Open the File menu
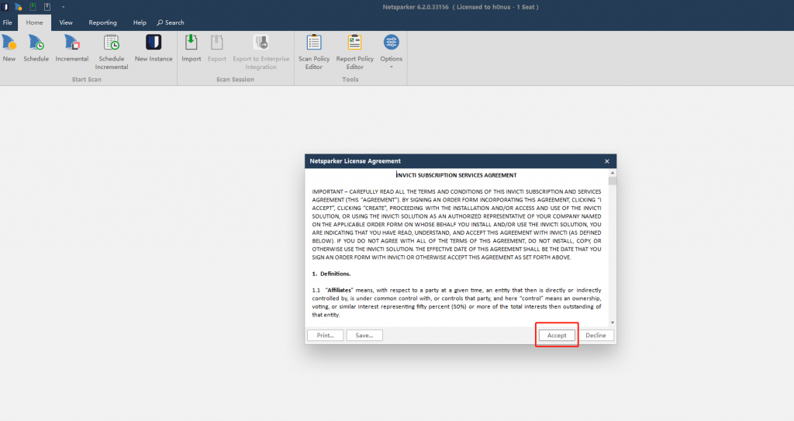The image size is (794, 421). tap(8, 22)
